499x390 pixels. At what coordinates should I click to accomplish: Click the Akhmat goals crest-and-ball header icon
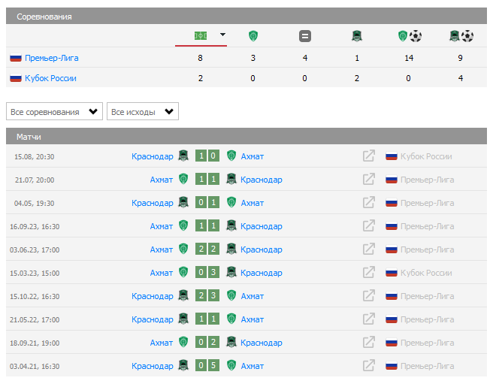coord(410,35)
